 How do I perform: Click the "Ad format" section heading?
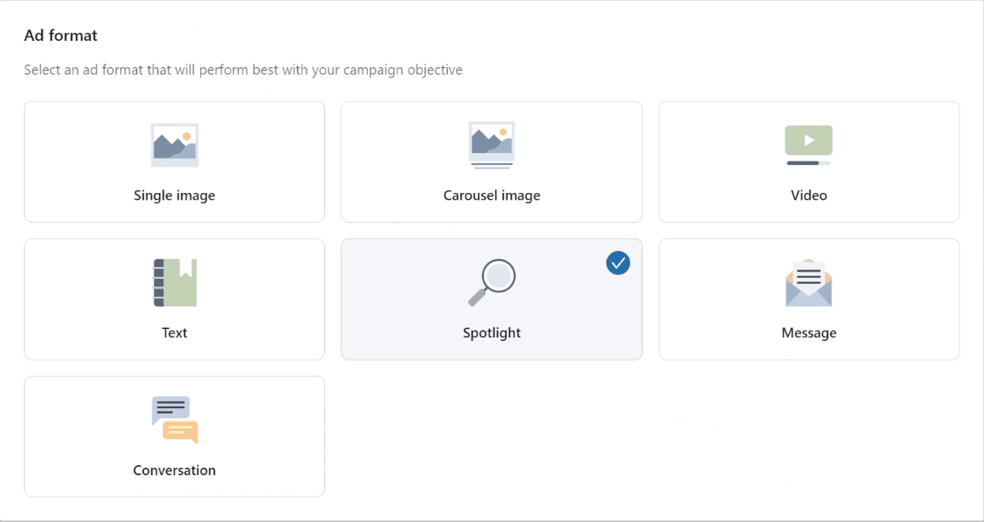pos(61,36)
